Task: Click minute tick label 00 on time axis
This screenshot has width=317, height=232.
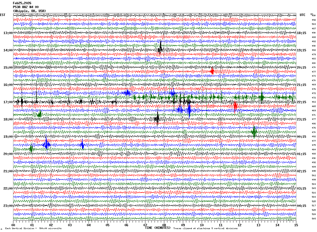Action: 13,225
